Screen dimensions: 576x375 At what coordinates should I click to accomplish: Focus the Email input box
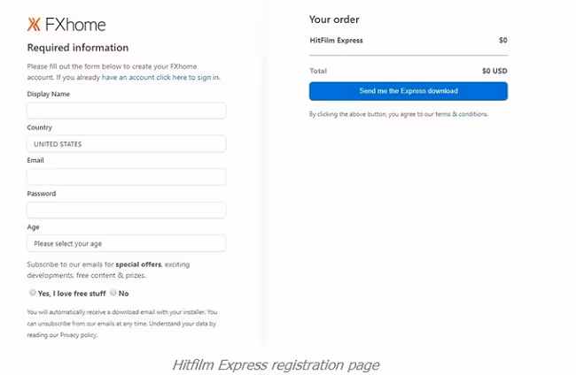point(126,177)
